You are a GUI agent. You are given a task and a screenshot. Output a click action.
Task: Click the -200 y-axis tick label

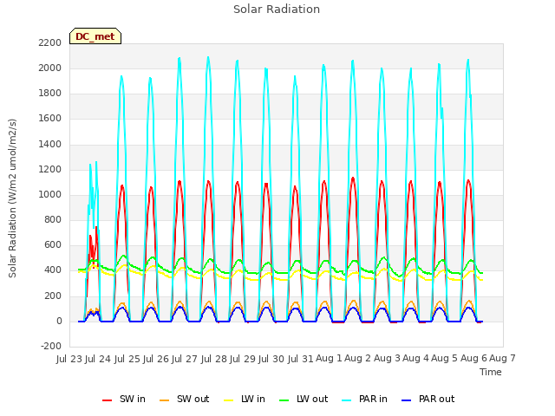51,347
